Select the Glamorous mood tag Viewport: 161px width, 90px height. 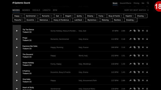[45, 20]
